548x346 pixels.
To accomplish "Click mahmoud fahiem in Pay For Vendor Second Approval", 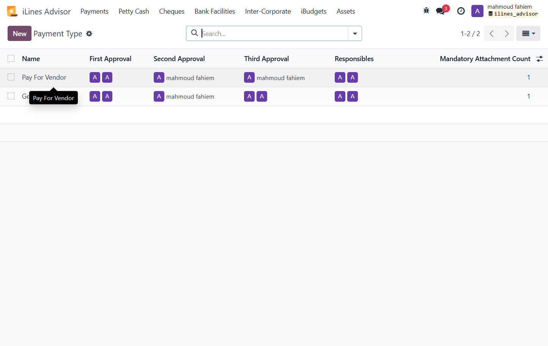I will point(190,78).
